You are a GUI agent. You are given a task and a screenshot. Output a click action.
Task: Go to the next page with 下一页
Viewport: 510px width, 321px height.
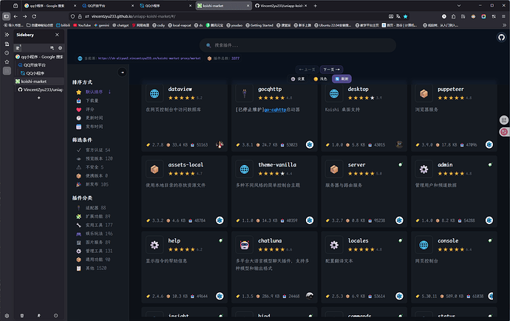(x=330, y=70)
